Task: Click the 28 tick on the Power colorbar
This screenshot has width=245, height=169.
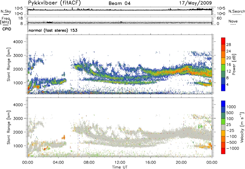Action: pos(228,45)
